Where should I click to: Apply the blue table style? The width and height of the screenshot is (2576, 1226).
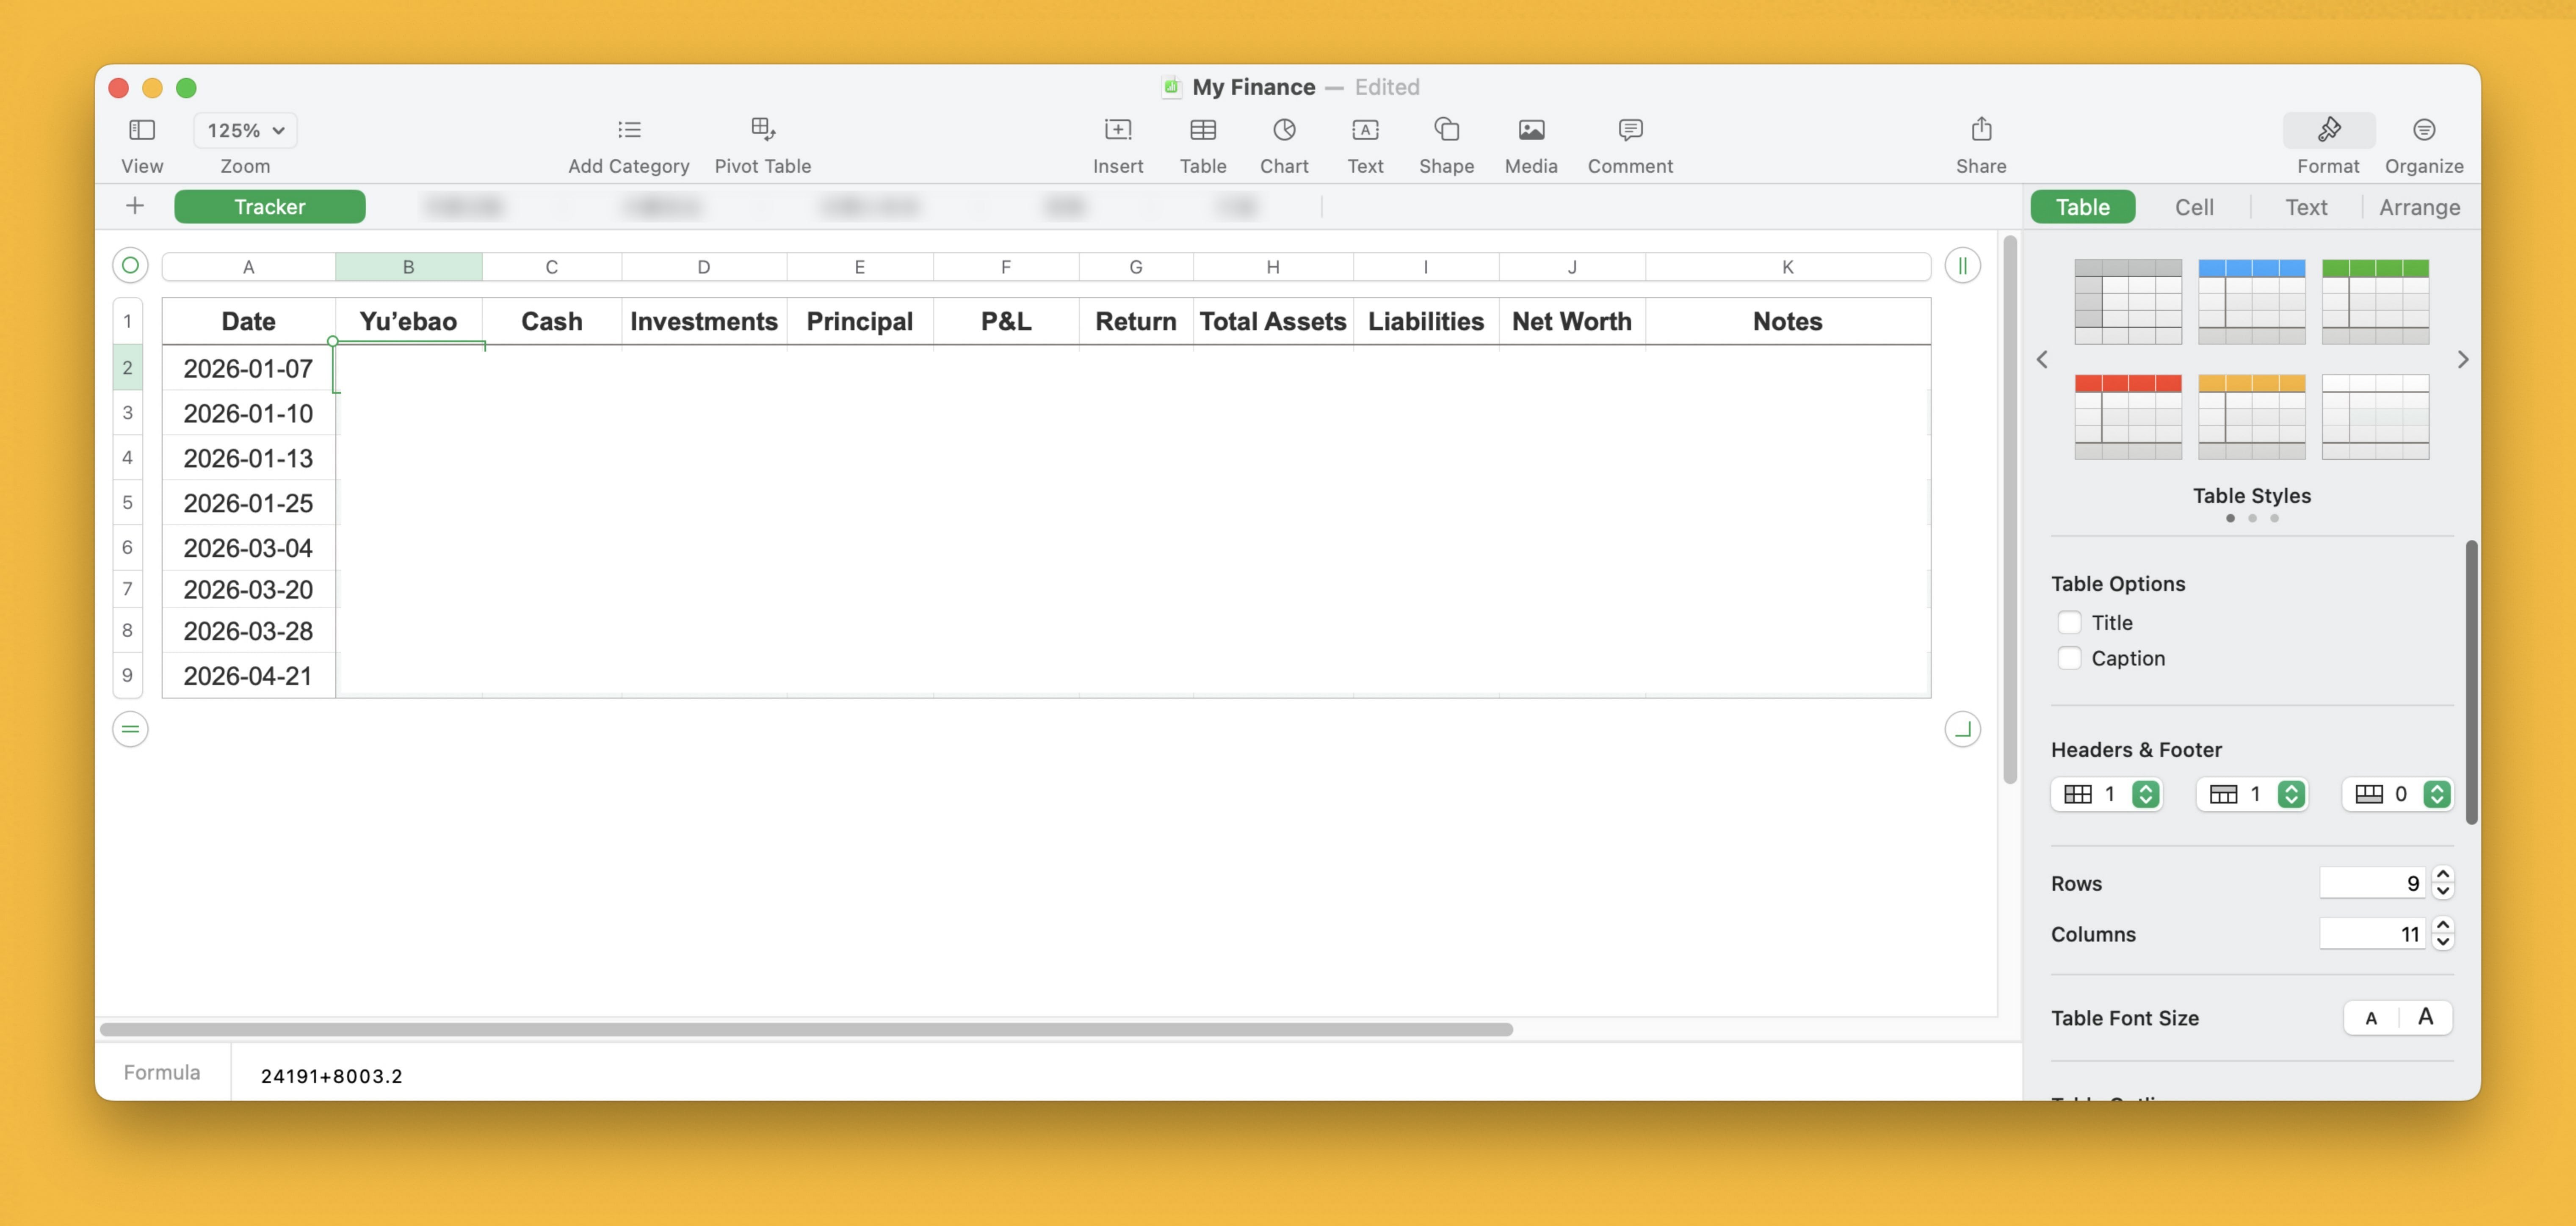pyautogui.click(x=2252, y=301)
